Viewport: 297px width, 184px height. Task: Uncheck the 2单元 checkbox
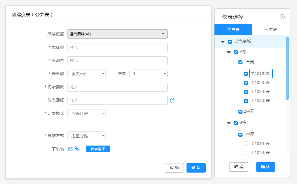point(240,112)
